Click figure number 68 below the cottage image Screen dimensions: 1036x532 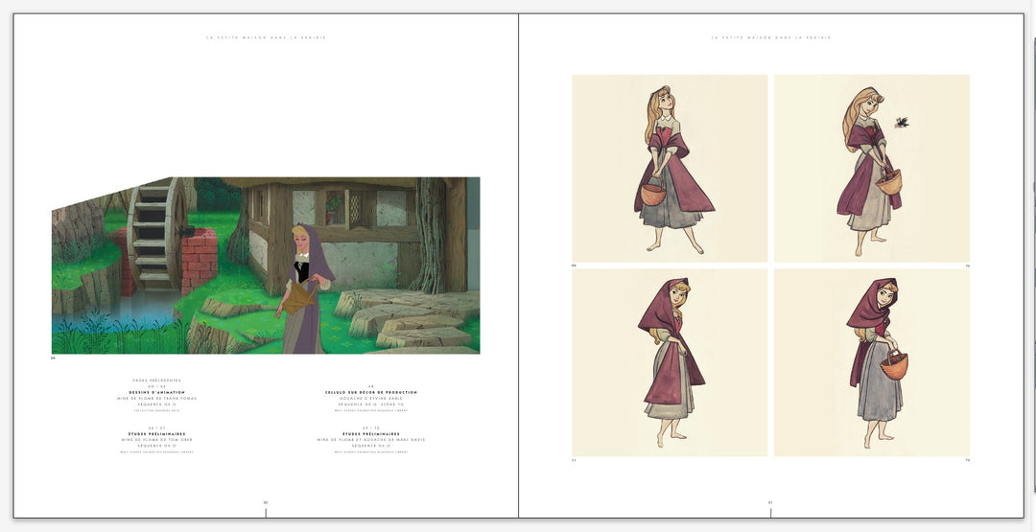(x=54, y=359)
